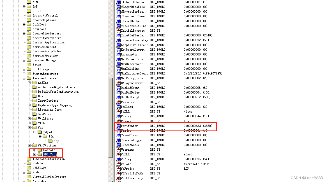
Task: Collapse the Wds tree node
Action: tap(29, 128)
